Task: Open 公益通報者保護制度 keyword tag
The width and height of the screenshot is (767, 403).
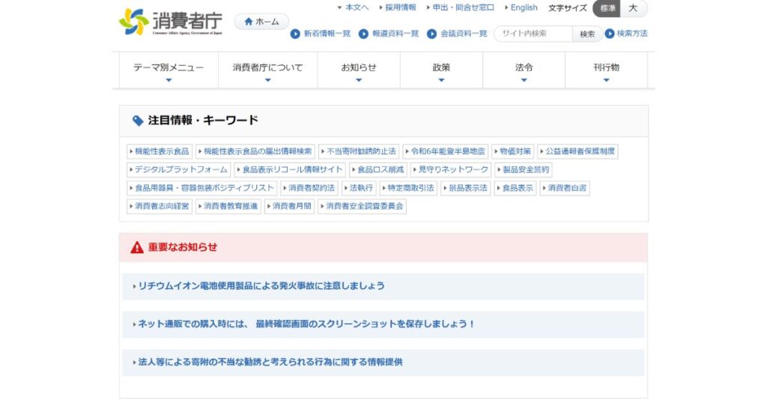Action: [x=577, y=151]
